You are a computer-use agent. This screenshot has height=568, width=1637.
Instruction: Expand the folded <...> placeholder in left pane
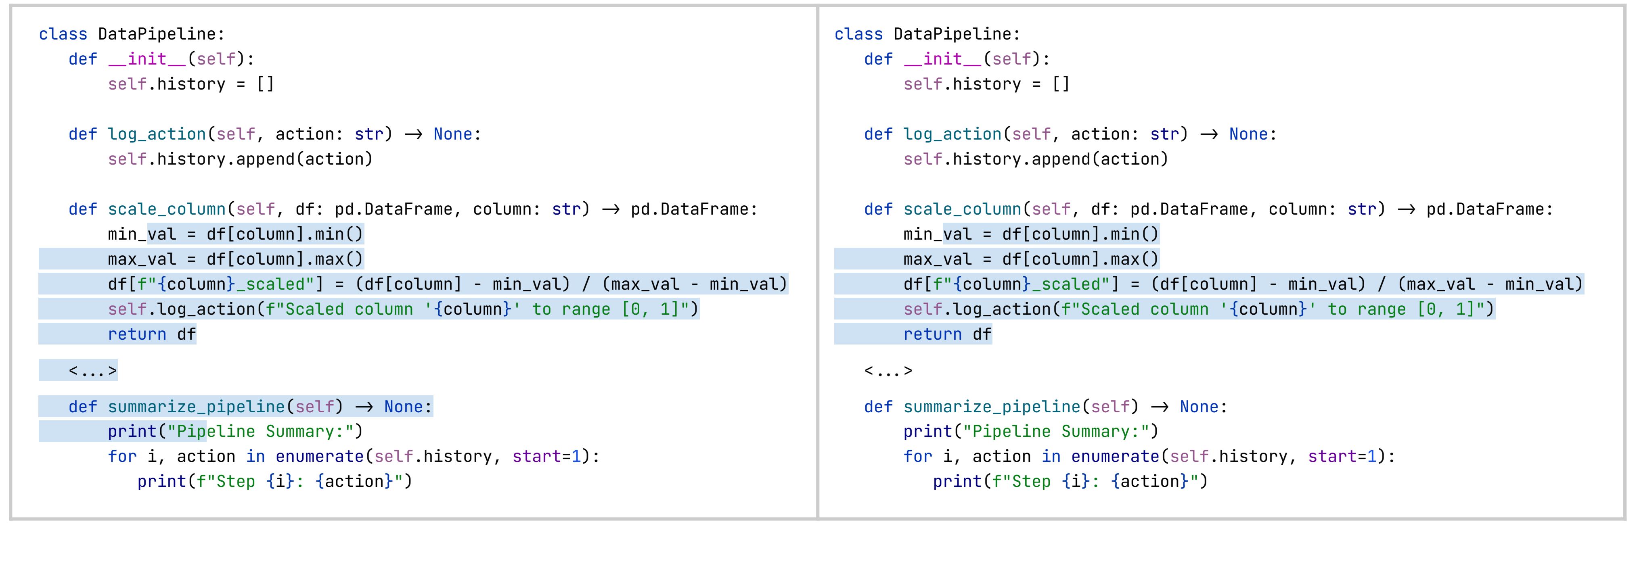[93, 371]
